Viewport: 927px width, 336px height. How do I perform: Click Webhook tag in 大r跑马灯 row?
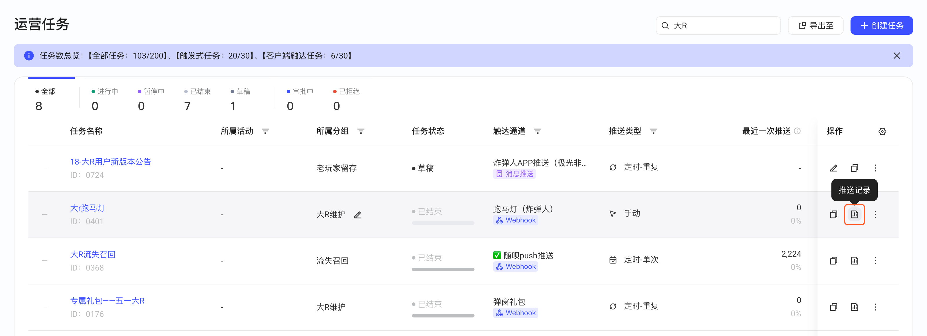pyautogui.click(x=515, y=220)
